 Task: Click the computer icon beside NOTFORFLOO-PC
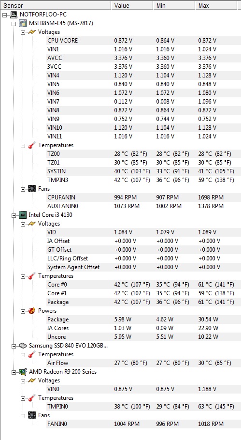(x=14, y=15)
